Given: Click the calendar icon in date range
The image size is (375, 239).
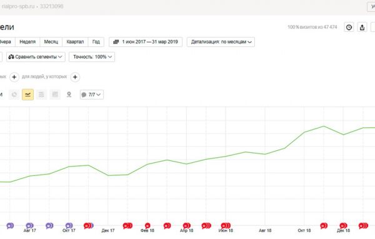Looking at the screenshot, I should [116, 42].
